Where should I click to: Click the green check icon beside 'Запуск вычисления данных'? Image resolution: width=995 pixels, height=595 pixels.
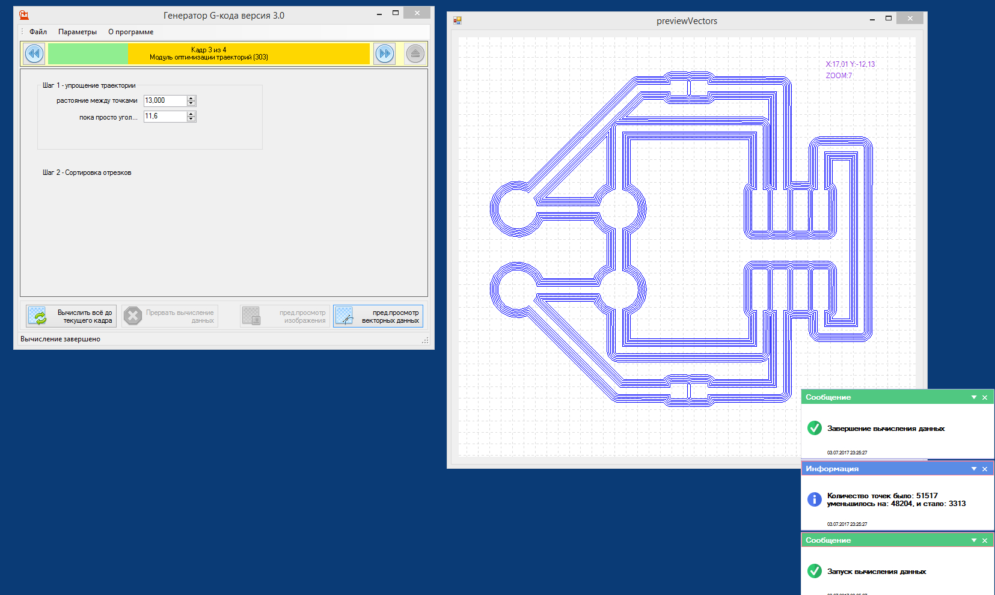pos(815,571)
